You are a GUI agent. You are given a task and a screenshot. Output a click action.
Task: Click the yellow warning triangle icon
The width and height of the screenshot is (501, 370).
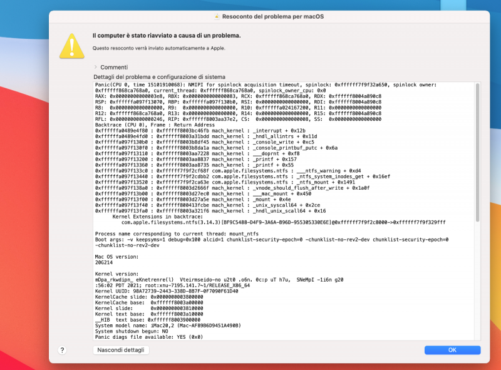pos(72,46)
